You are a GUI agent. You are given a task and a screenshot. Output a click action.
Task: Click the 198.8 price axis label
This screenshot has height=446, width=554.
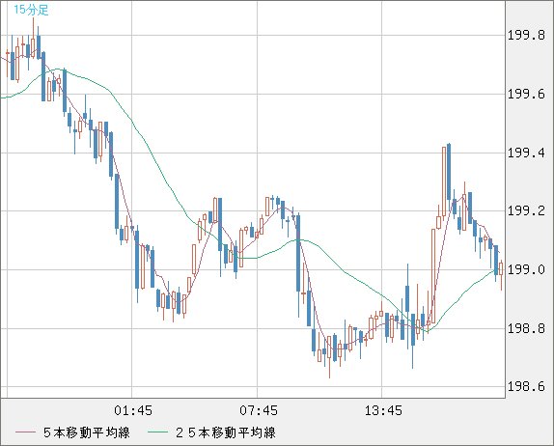point(526,328)
